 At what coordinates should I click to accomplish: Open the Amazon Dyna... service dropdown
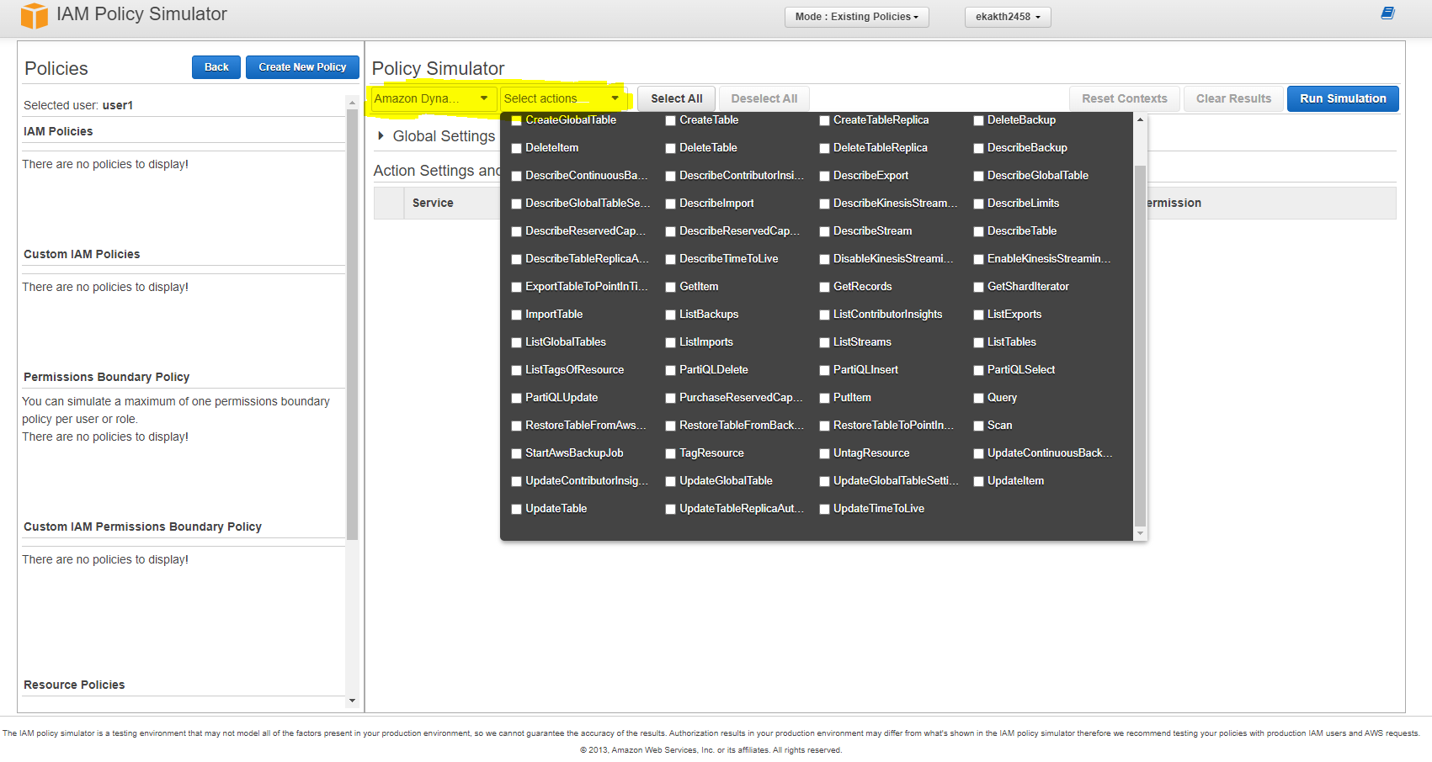tap(434, 98)
